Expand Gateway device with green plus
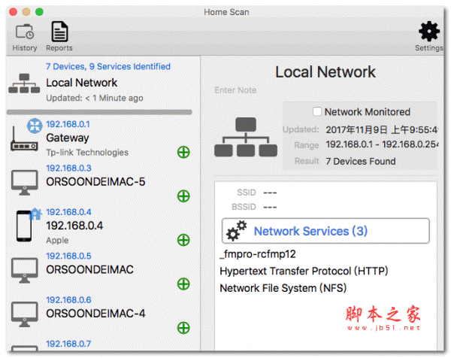The image size is (451, 358). (183, 153)
